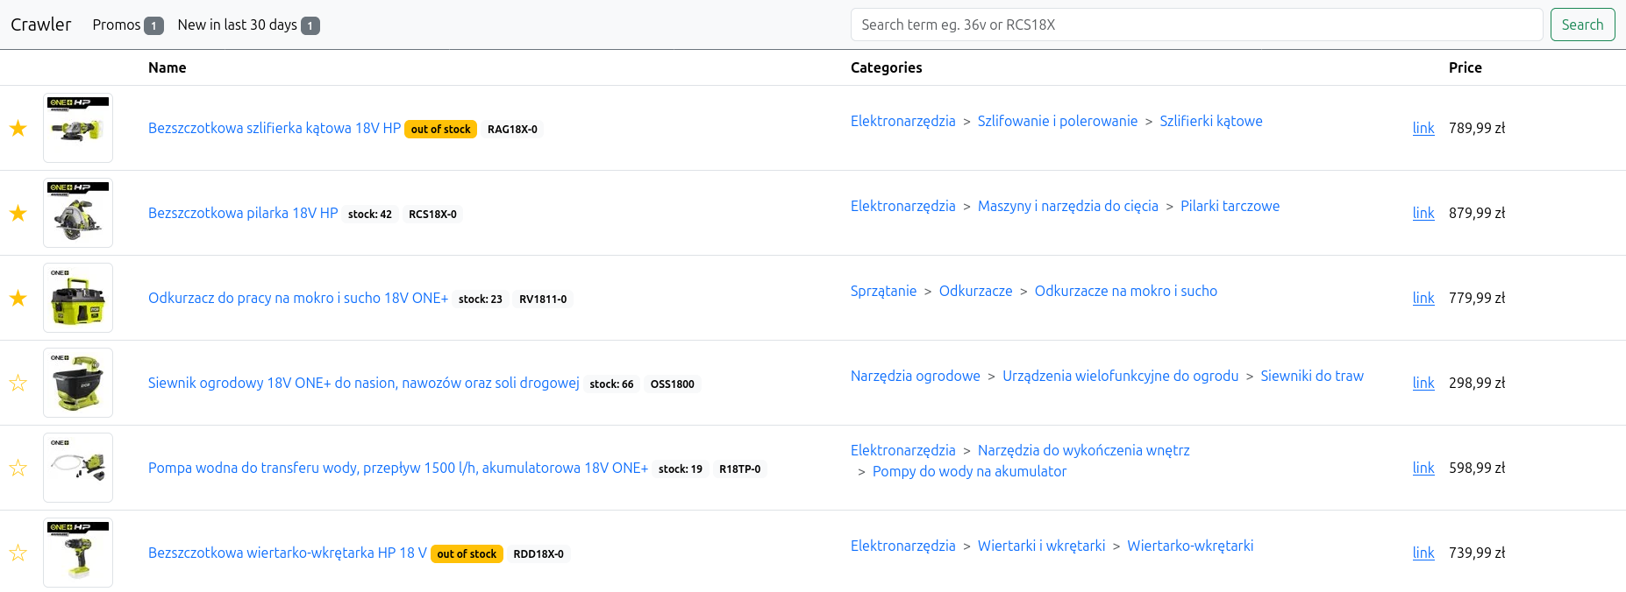Open New in last 30 days
The height and width of the screenshot is (592, 1626).
click(x=247, y=25)
